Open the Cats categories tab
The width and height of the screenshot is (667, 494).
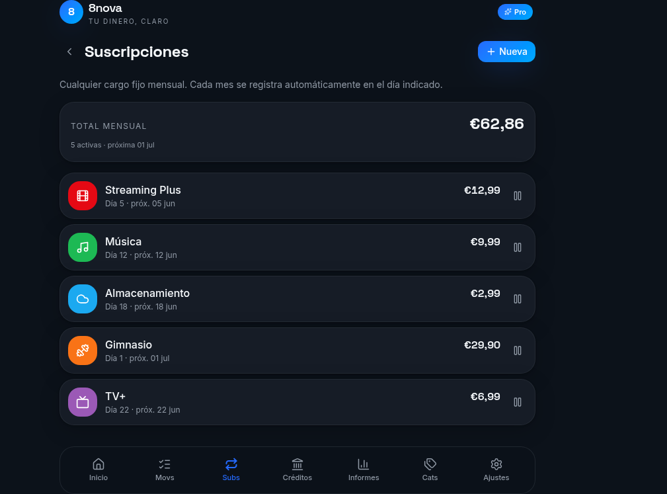click(430, 470)
